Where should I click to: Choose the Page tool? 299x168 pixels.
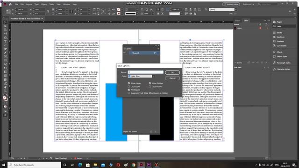click(x=5, y=30)
